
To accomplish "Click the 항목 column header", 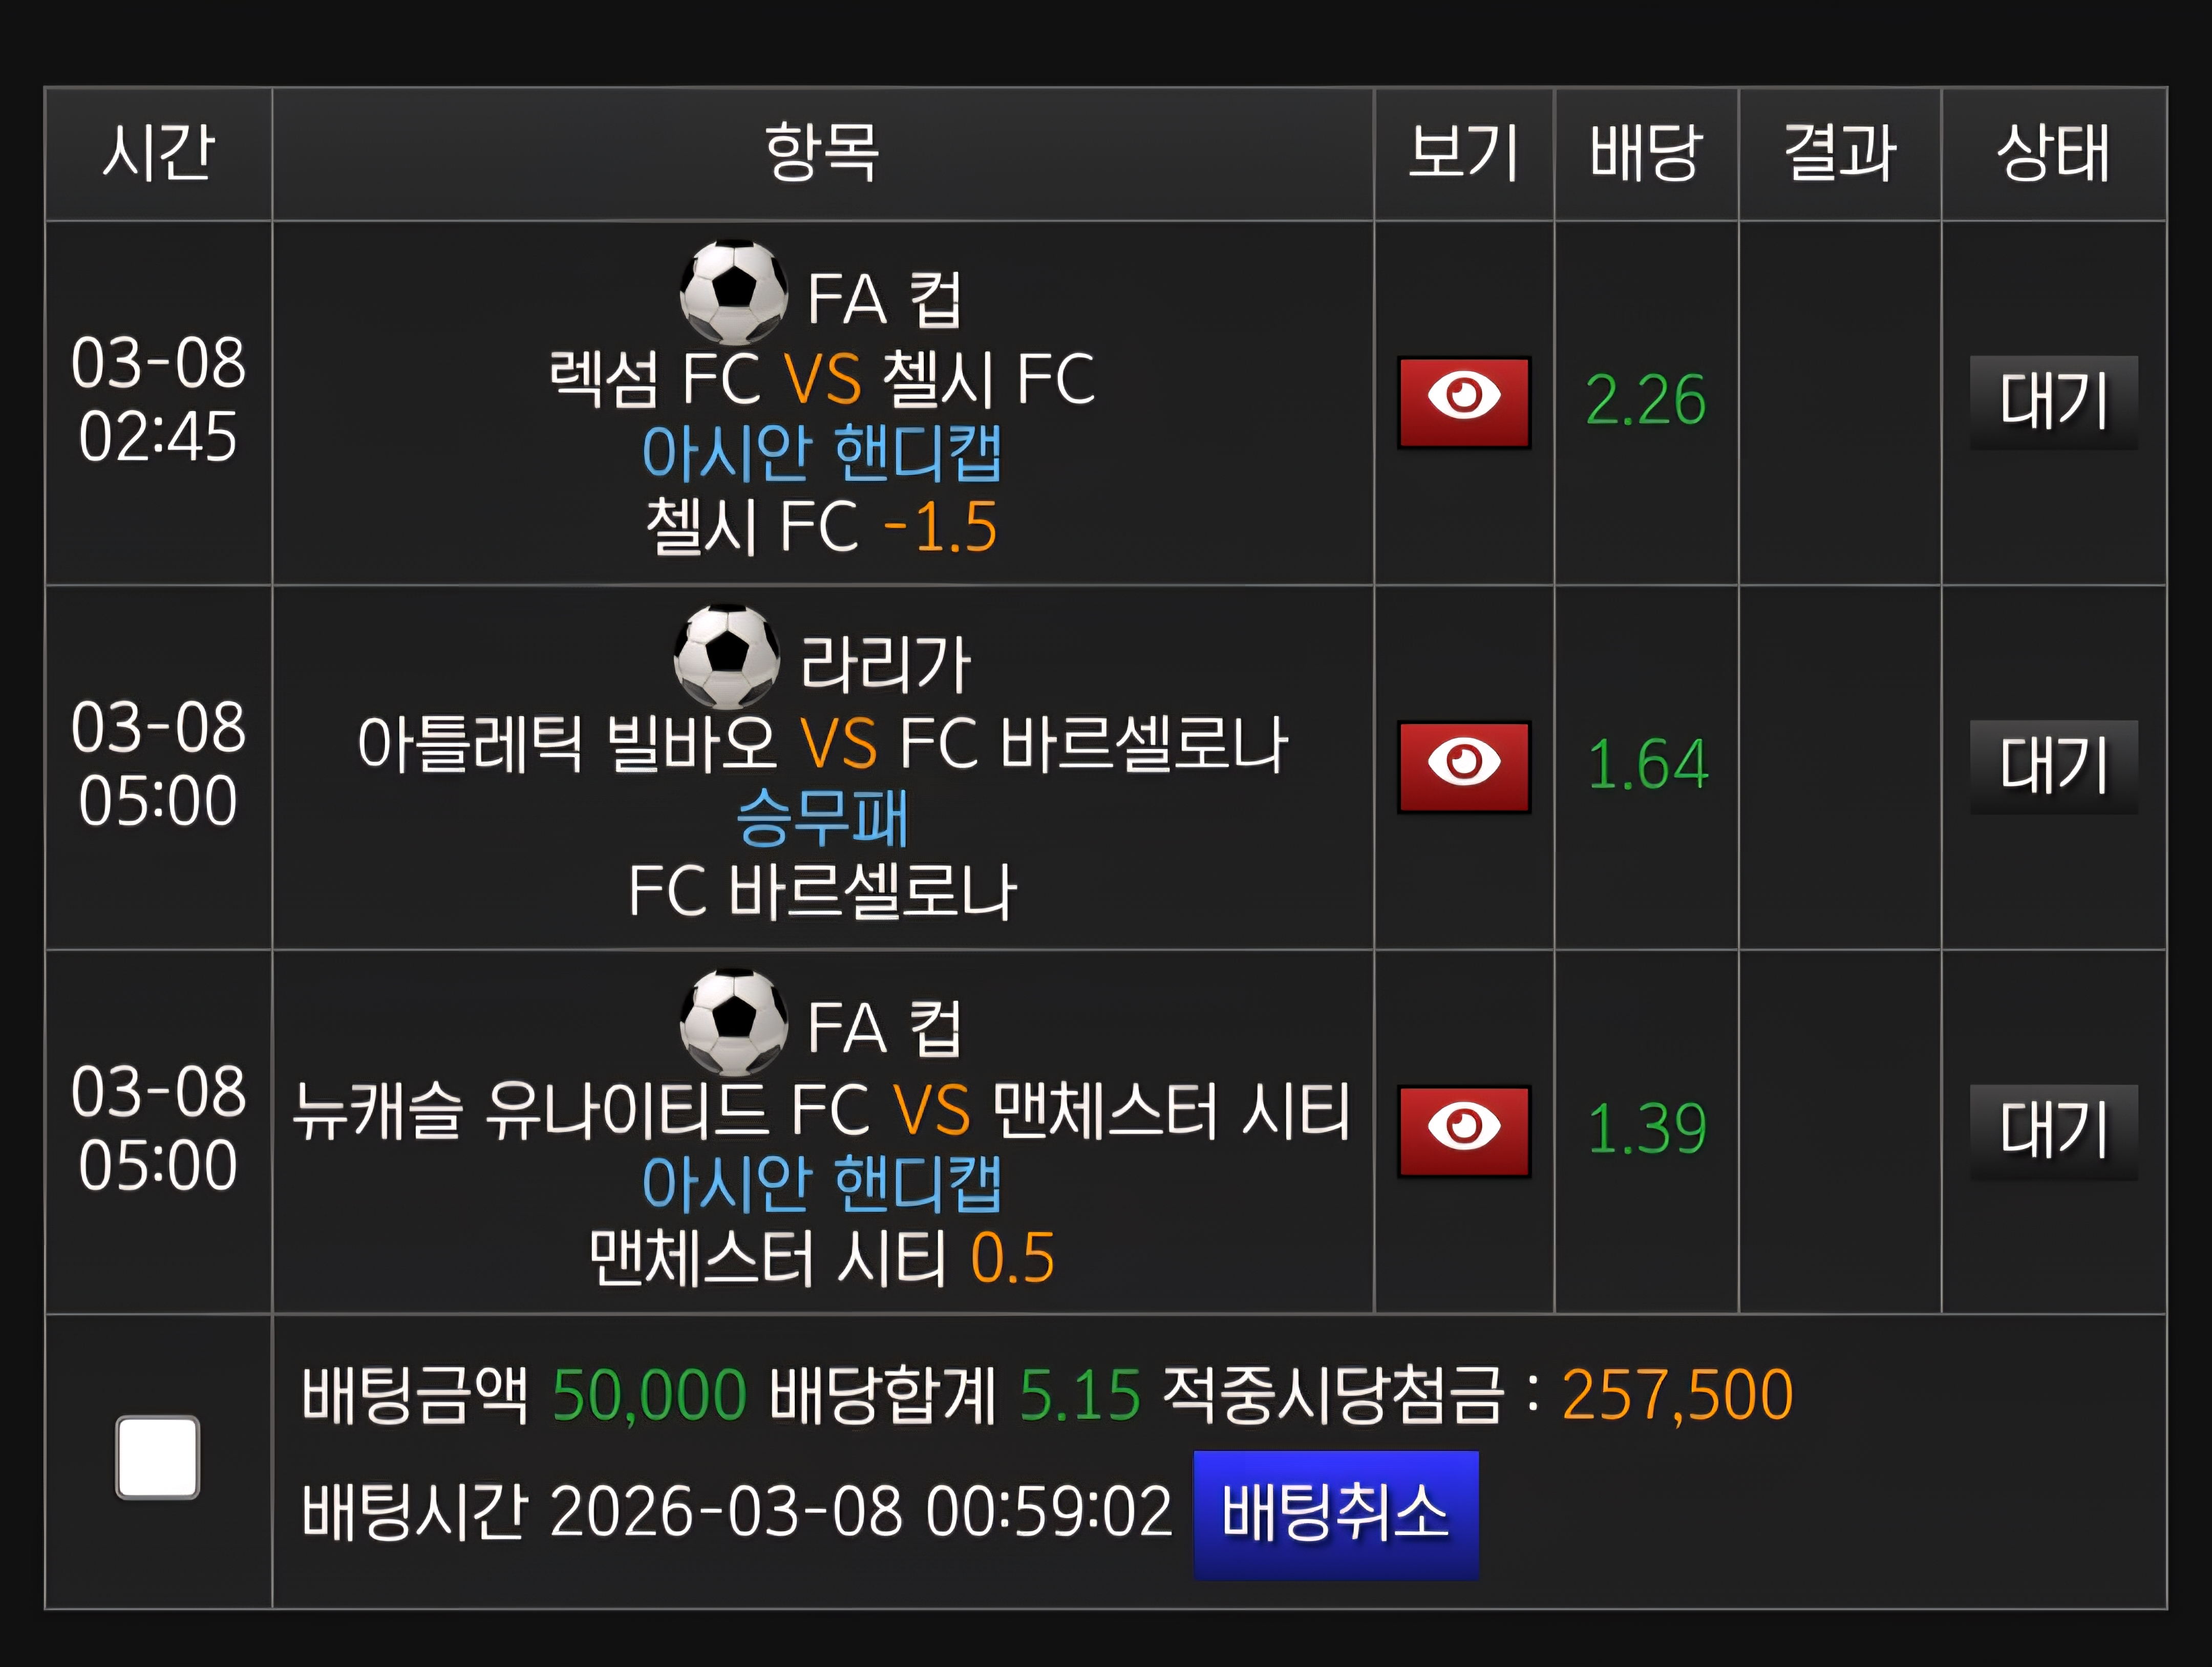I will tap(822, 153).
